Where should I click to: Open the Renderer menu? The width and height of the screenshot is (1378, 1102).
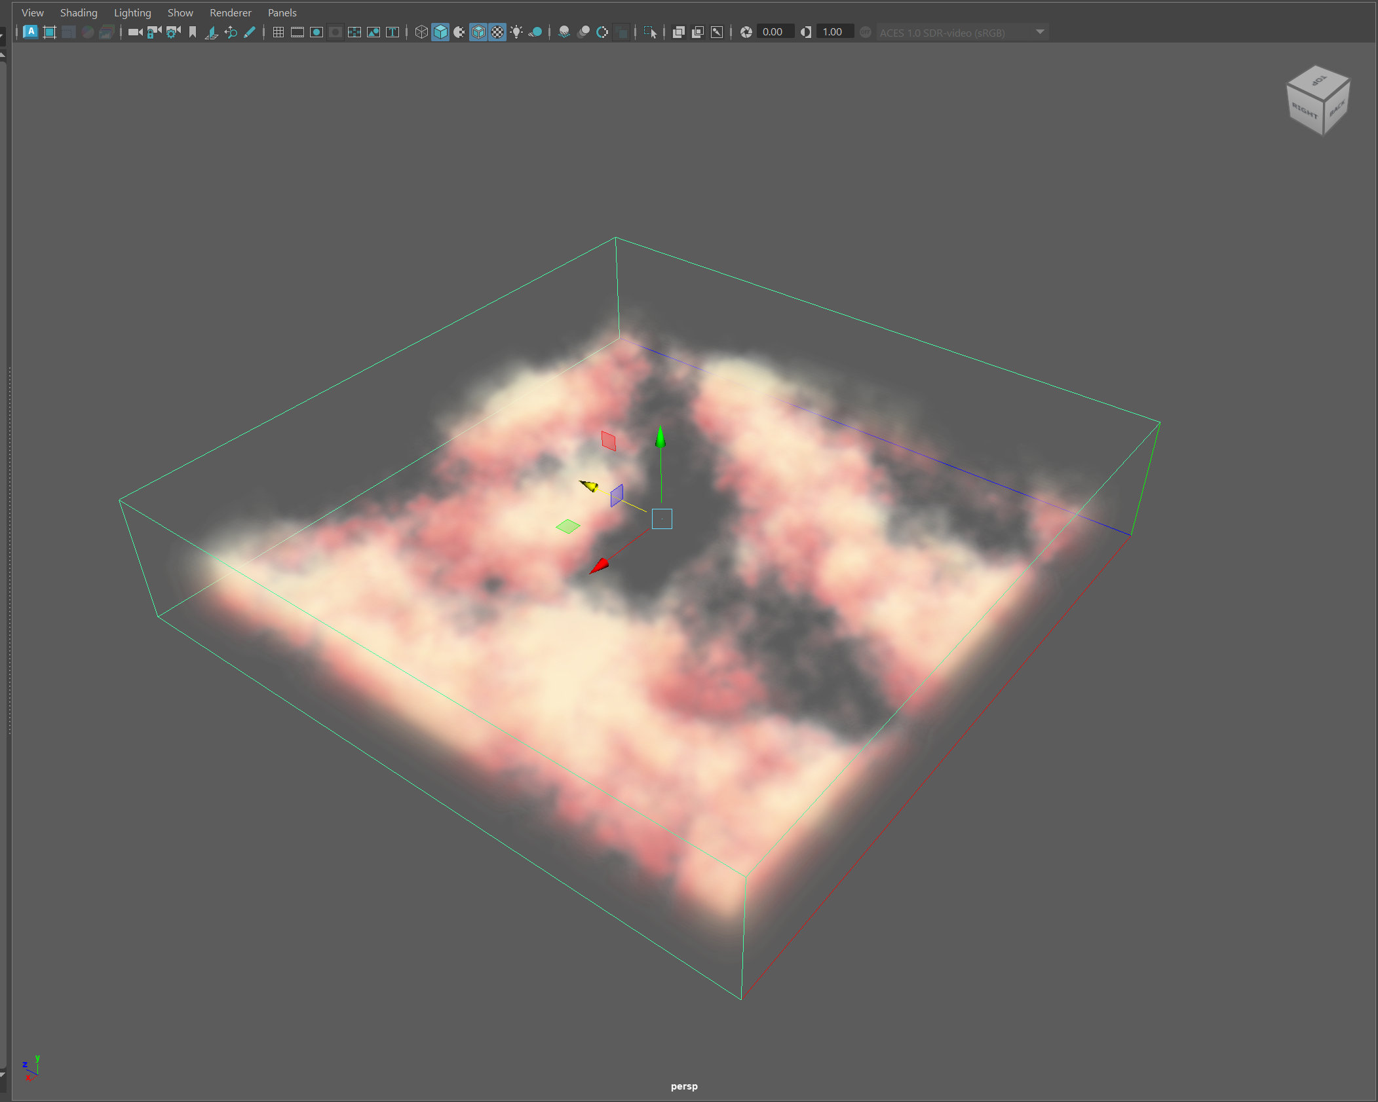[230, 12]
